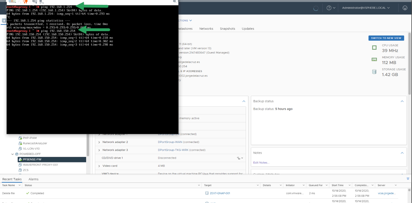Click the POWERED-OFF resource pool icon
The height and width of the screenshot is (203, 412).
17,154
